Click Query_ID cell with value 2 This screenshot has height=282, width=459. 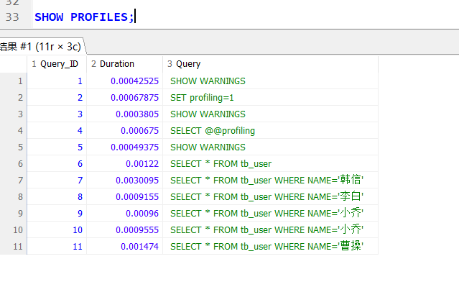click(57, 97)
